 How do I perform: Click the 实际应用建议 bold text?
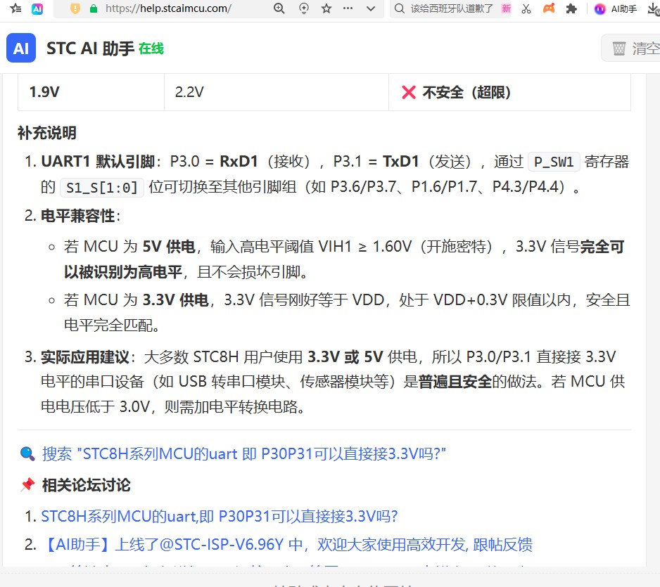[x=85, y=357]
